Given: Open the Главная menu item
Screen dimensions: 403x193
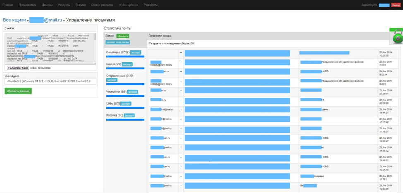Looking at the screenshot, I should tap(8, 5).
